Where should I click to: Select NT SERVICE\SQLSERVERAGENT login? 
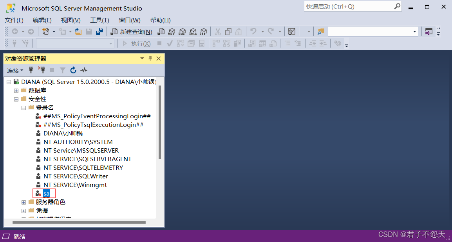[87, 159]
